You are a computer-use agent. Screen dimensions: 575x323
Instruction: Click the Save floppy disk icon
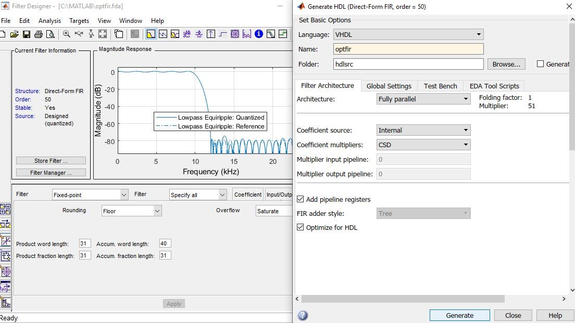click(26, 34)
